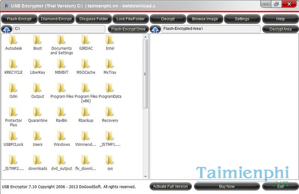Image resolution: width=299 pixels, height=194 pixels.
Task: Click the file list scrollbar thumb
Action: coord(145,74)
